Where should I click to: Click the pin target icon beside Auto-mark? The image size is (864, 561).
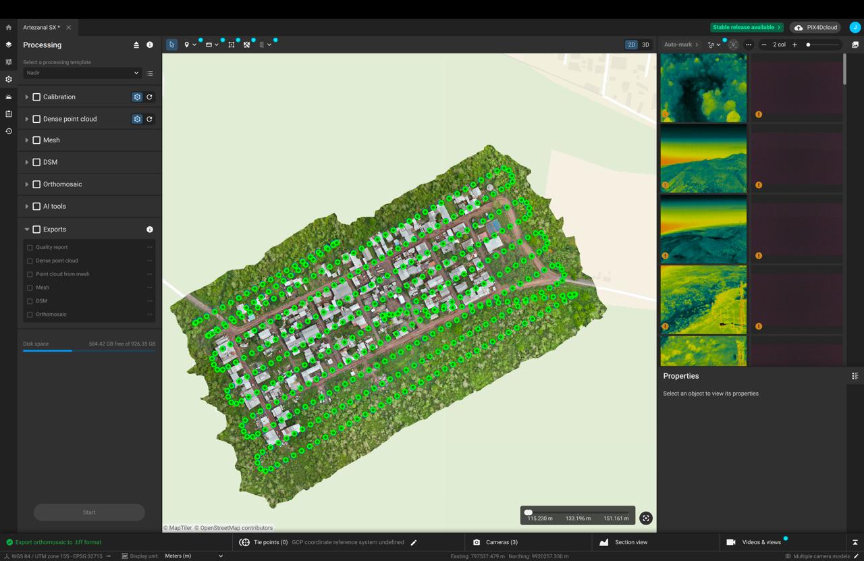[x=733, y=45]
